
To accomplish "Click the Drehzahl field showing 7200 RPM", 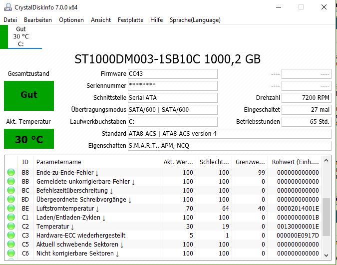I will (307, 98).
